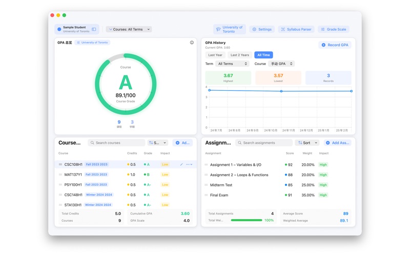This screenshot has width=410, height=256.
Task: Select the Midterm Test assignment
Action: (221, 185)
